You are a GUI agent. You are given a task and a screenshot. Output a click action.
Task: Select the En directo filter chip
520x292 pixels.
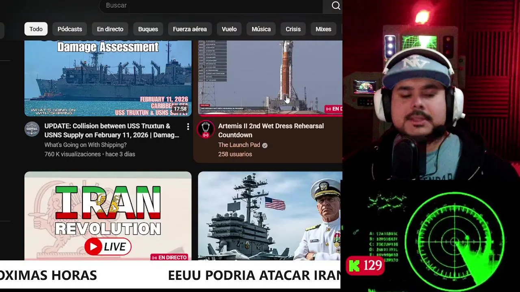coord(110,29)
